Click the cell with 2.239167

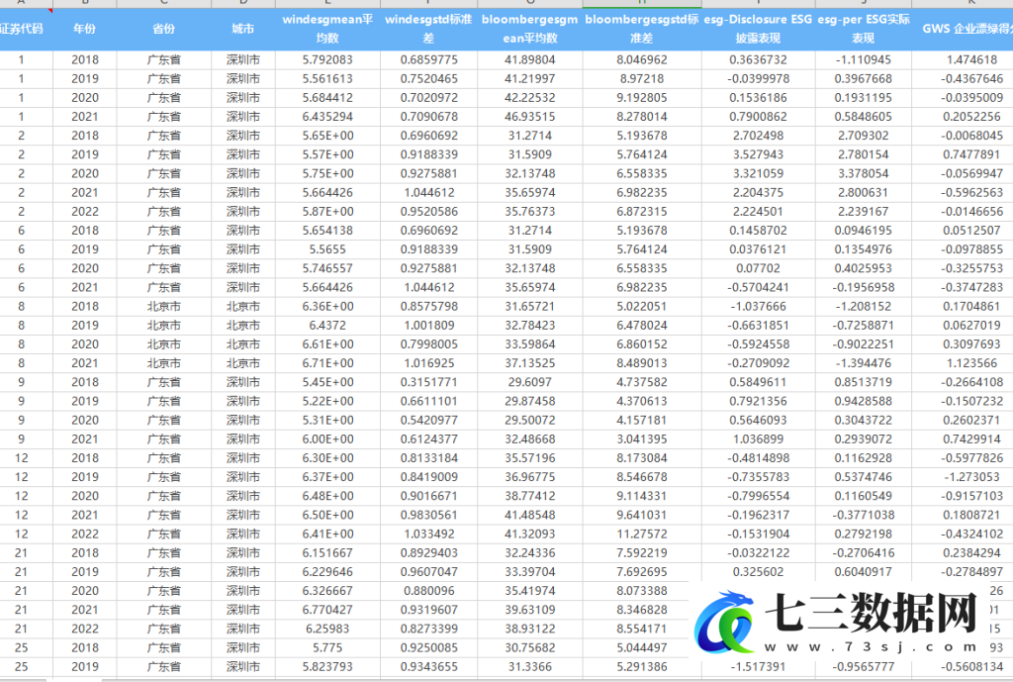click(863, 212)
